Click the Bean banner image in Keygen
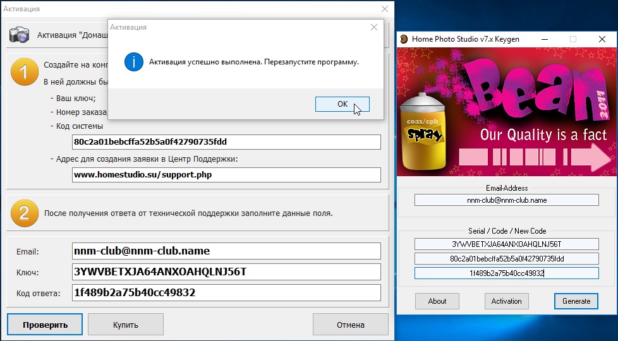The width and height of the screenshot is (618, 341). 506,112
